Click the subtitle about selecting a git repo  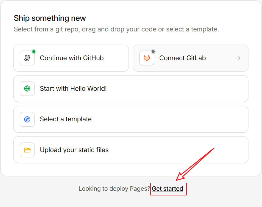click(116, 29)
